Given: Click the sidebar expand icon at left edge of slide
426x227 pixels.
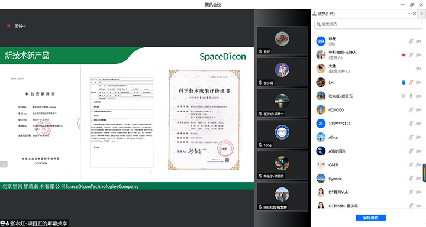Looking at the screenshot, I should [4, 164].
